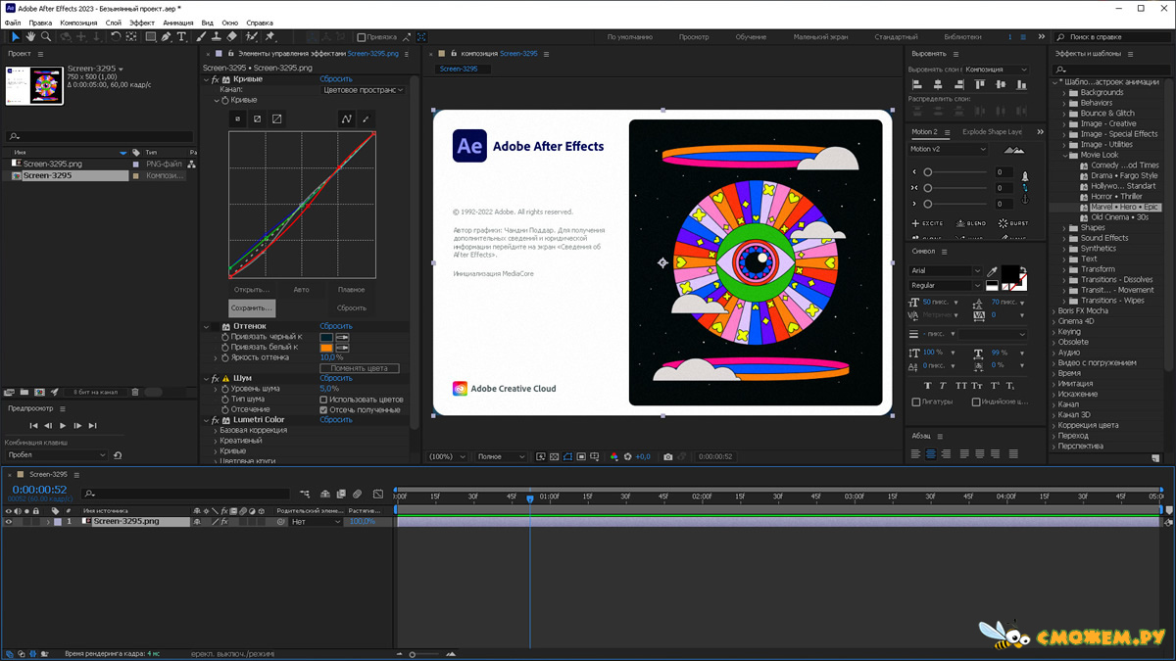Click the eyedropper in Character panel
The height and width of the screenshot is (661, 1176).
tap(993, 271)
